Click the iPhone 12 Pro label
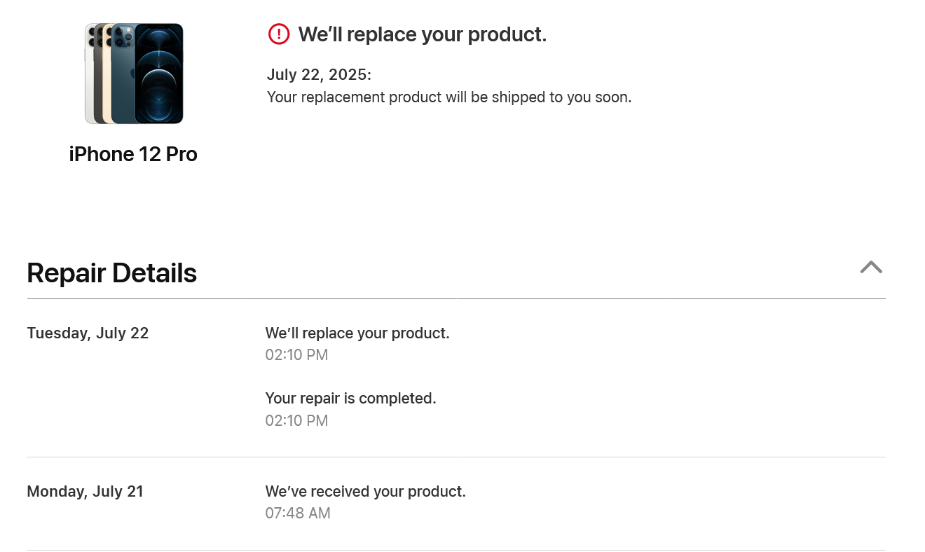The image size is (925, 552). [133, 154]
